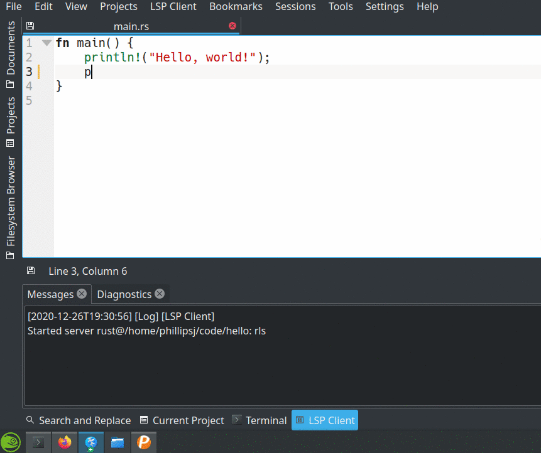The height and width of the screenshot is (453, 541).
Task: Click line number 5 in the gutter
Action: tap(29, 100)
